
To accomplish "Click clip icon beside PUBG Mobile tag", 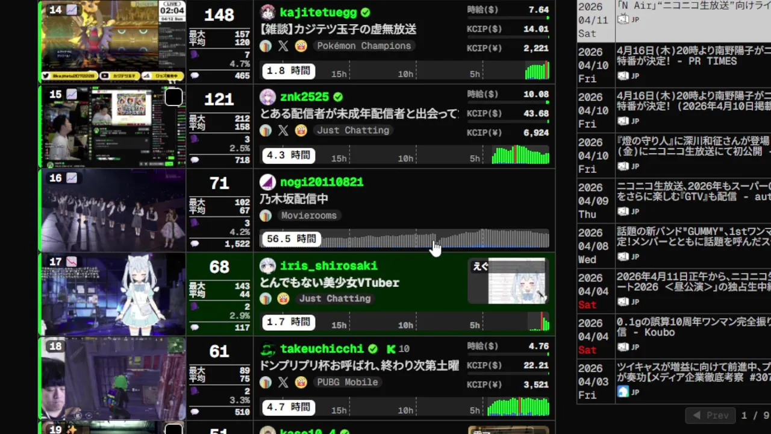I will [x=301, y=382].
